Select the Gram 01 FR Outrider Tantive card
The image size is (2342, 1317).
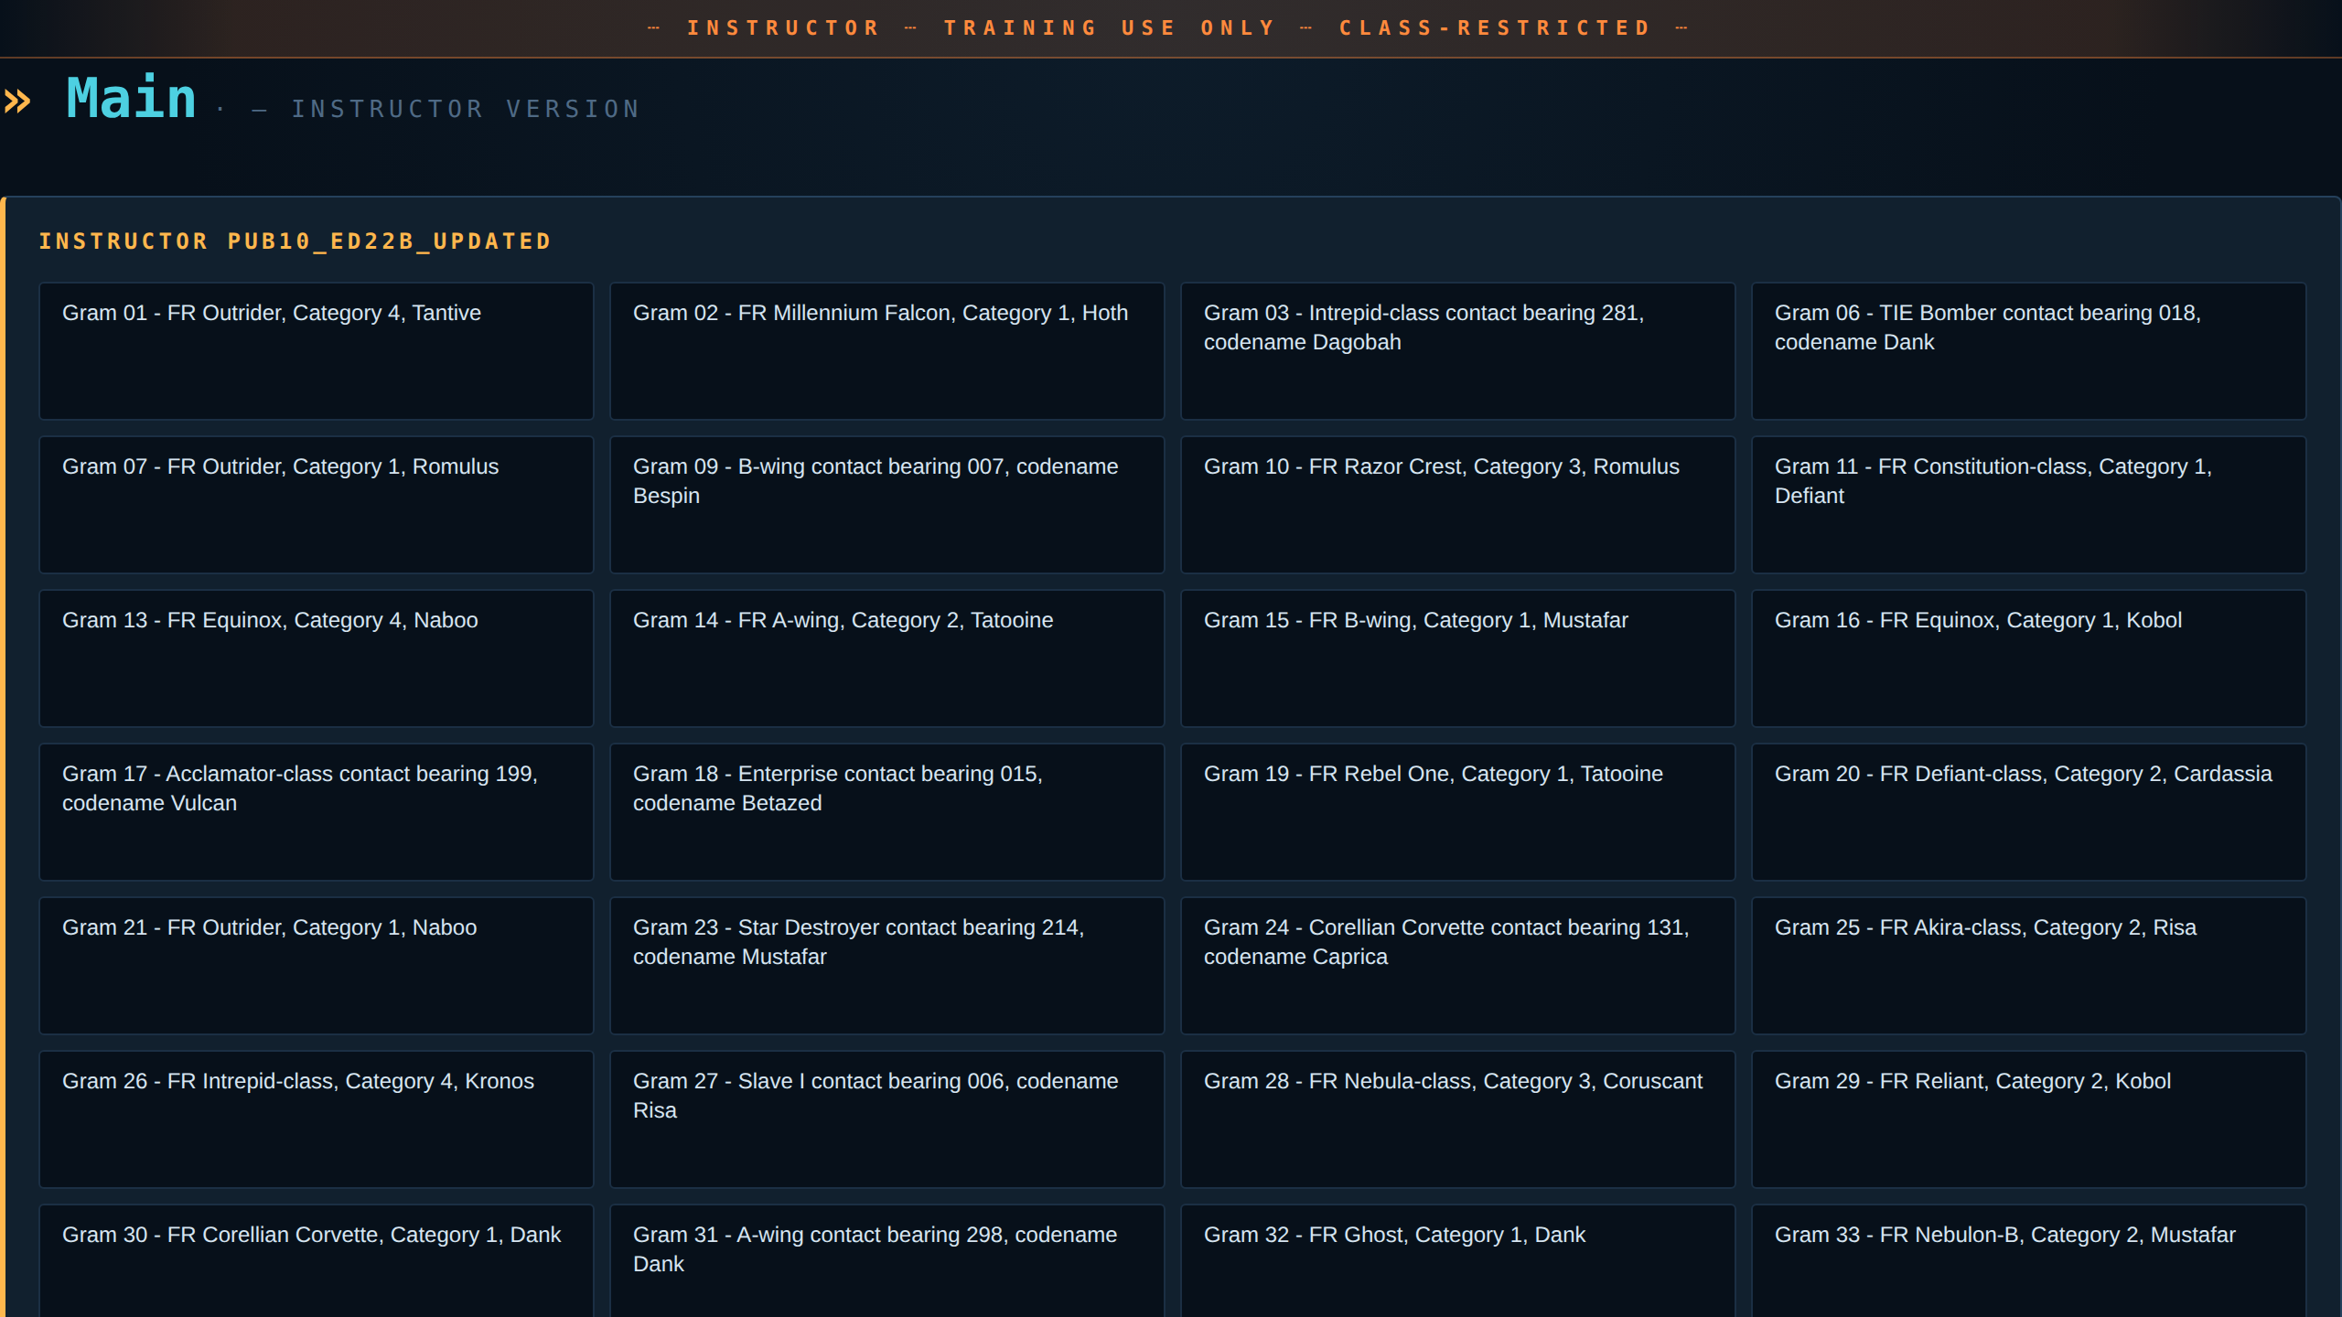(317, 351)
